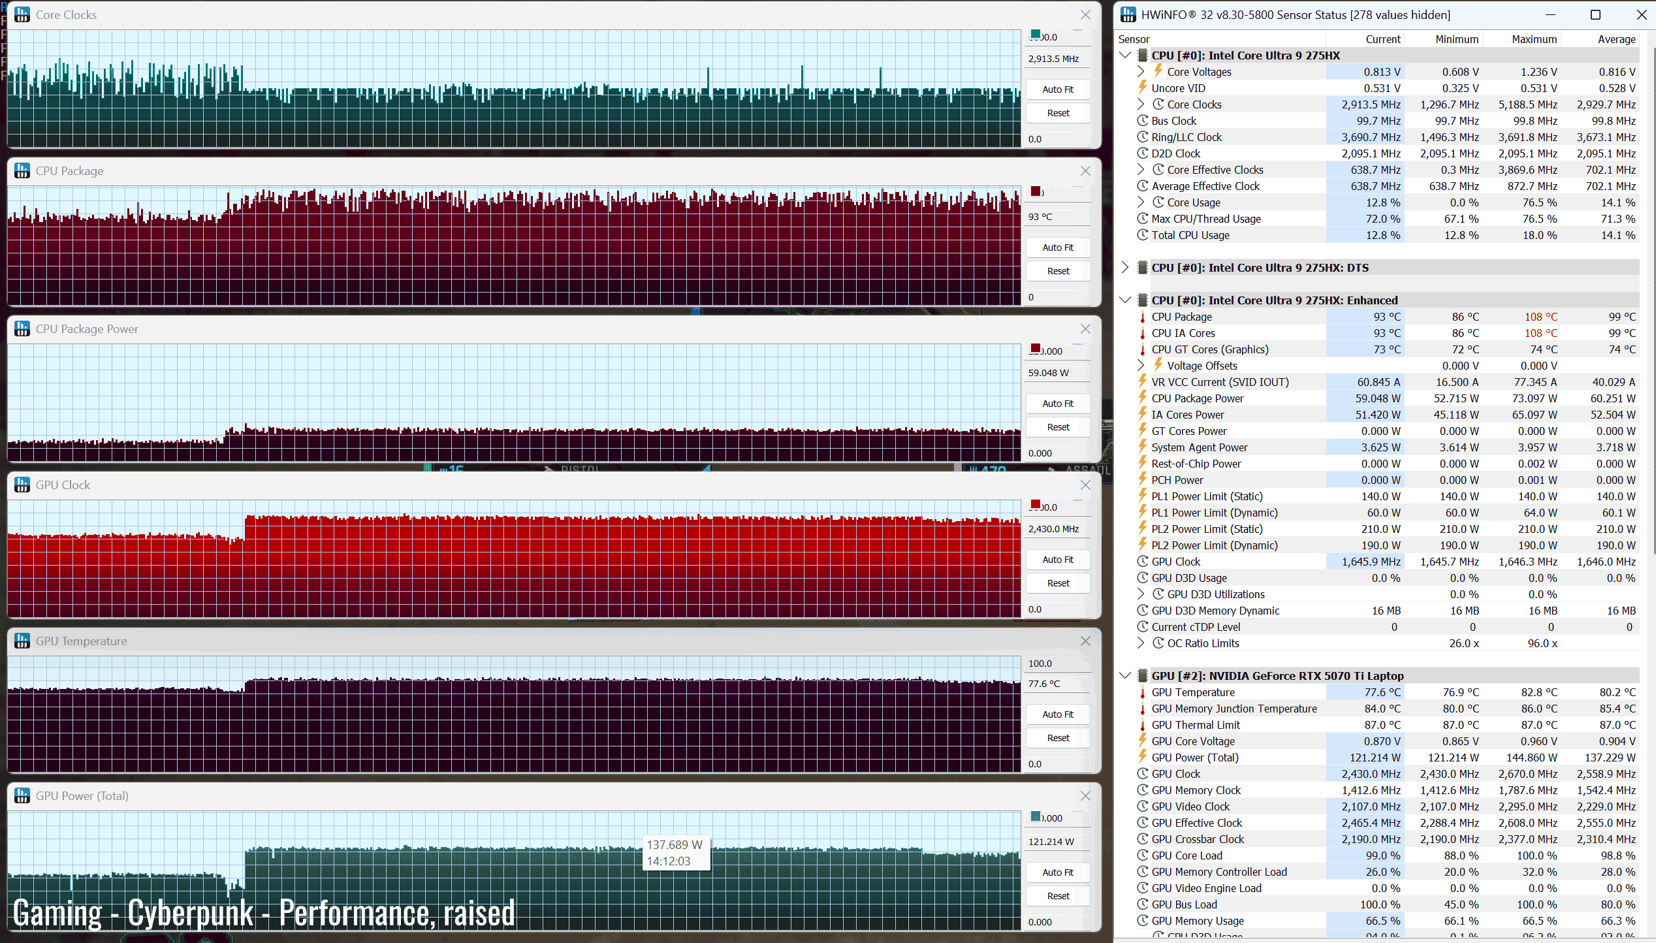The image size is (1656, 943).
Task: Click the HWiNFO icon in Core Clocks window
Action: [22, 14]
